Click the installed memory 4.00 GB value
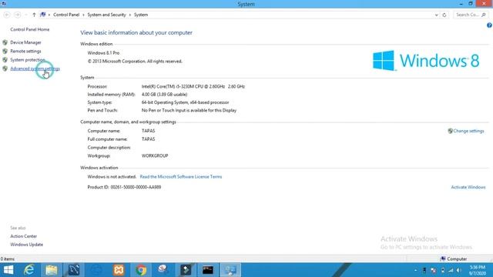The image size is (493, 277). (164, 95)
